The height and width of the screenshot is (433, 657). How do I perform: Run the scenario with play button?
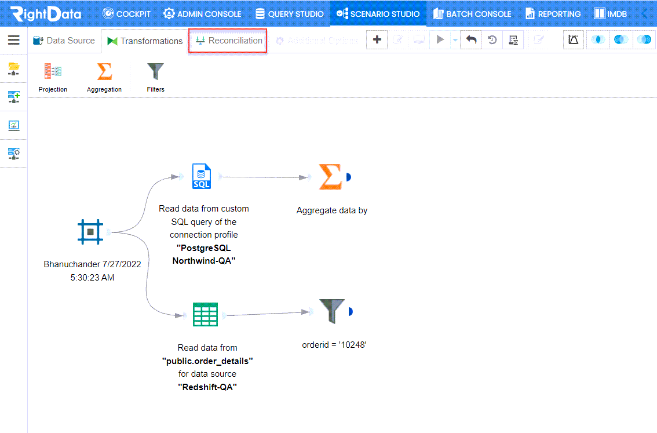click(x=440, y=40)
